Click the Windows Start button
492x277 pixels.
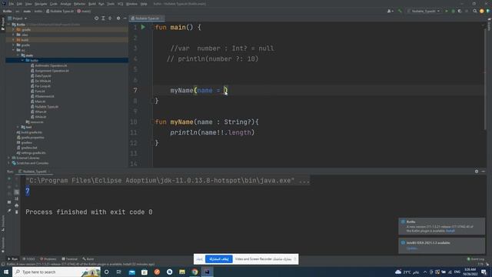(6, 272)
